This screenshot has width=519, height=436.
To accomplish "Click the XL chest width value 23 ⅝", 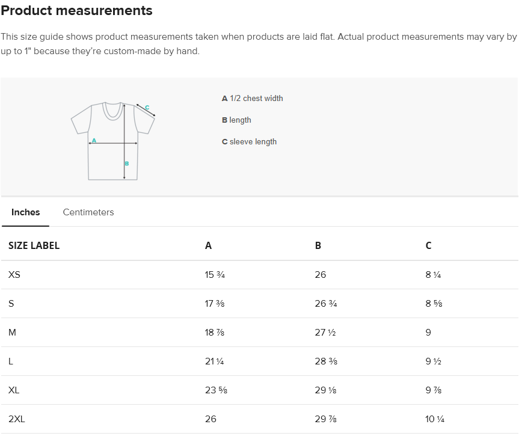I will tap(216, 390).
